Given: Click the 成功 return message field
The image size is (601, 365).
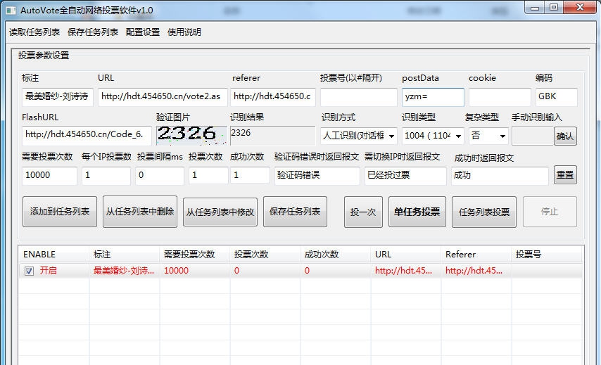Looking at the screenshot, I should (500, 176).
